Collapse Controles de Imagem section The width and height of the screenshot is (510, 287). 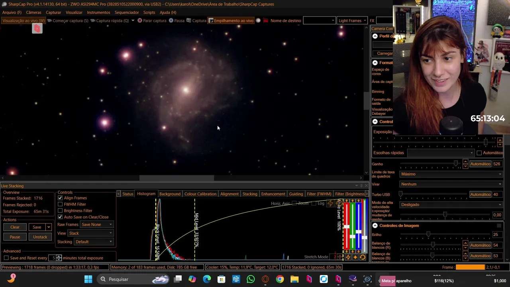[x=375, y=226]
